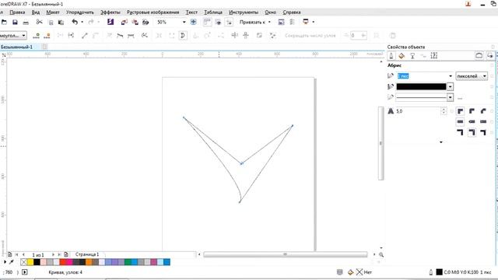Open the Правка menu
The height and width of the screenshot is (280, 498).
coord(17,12)
